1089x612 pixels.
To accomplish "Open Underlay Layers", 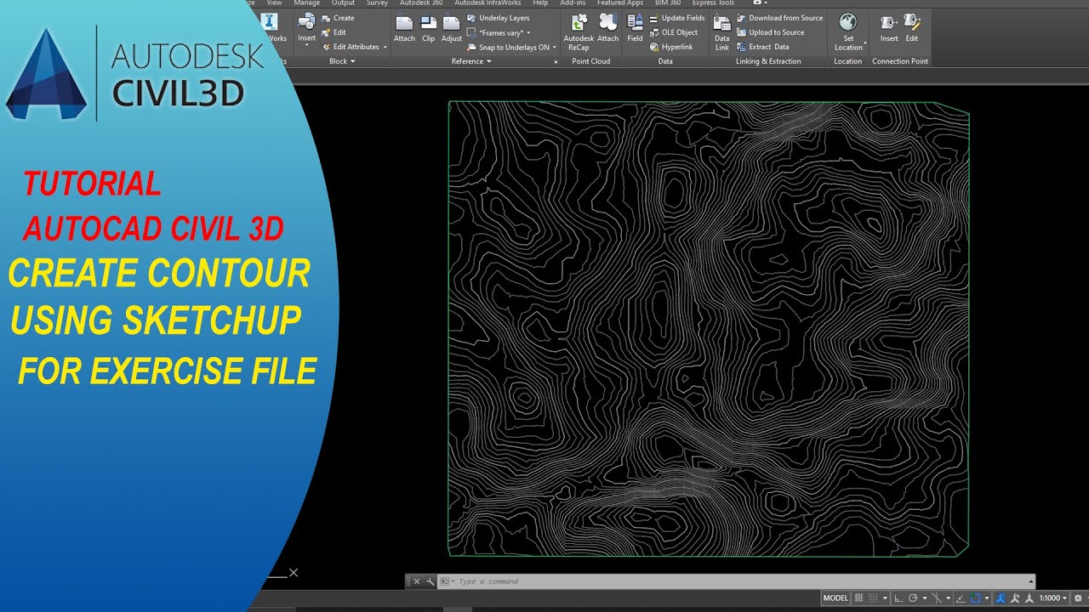I will pos(499,18).
